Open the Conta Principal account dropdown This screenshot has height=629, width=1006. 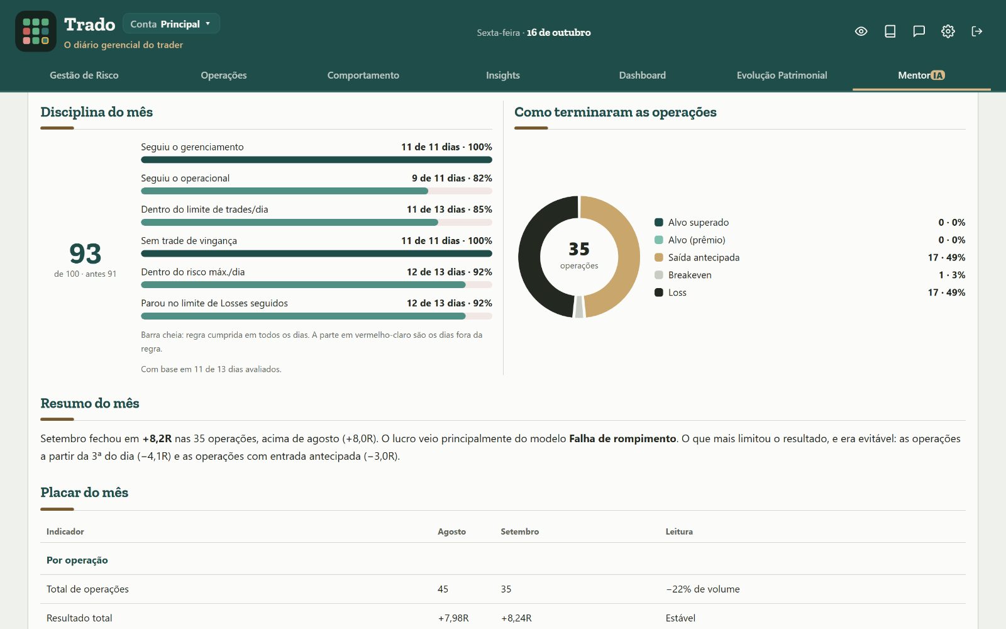[171, 24]
